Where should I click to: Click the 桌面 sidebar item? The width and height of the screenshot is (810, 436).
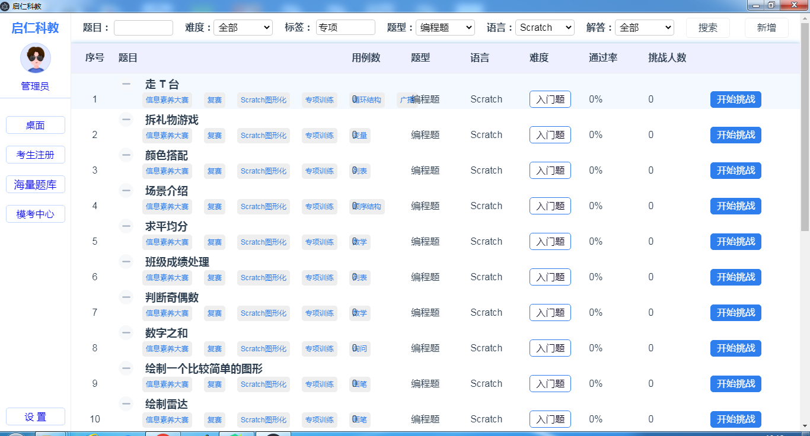pyautogui.click(x=35, y=125)
